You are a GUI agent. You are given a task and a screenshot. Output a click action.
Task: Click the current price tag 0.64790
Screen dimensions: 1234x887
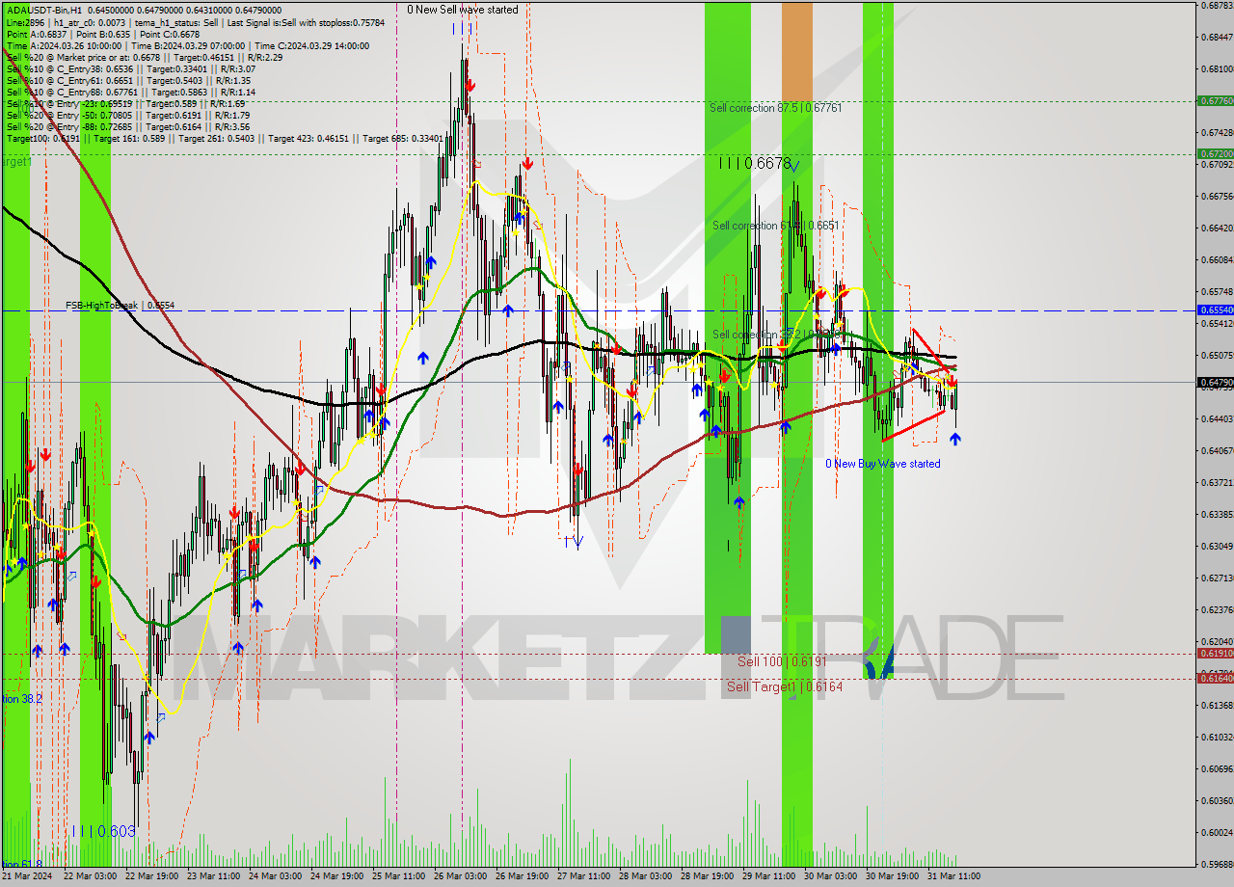coord(1215,383)
